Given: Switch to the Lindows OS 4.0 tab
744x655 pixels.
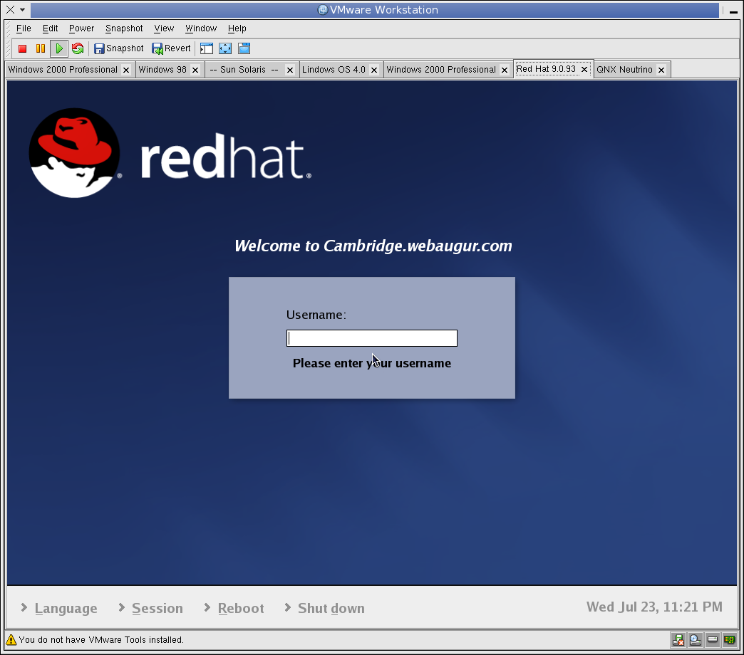Looking at the screenshot, I should (334, 70).
